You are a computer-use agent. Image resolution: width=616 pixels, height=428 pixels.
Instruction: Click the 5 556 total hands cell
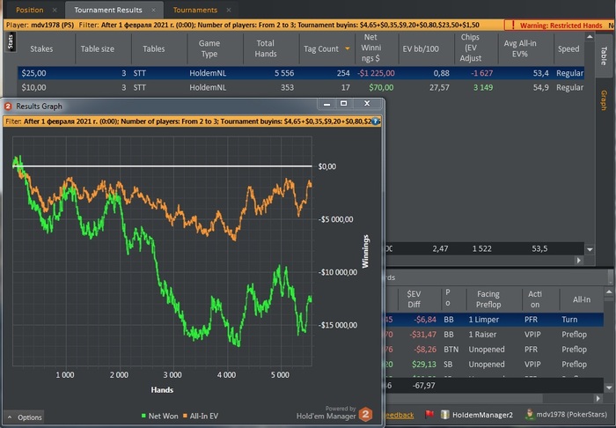pyautogui.click(x=284, y=73)
